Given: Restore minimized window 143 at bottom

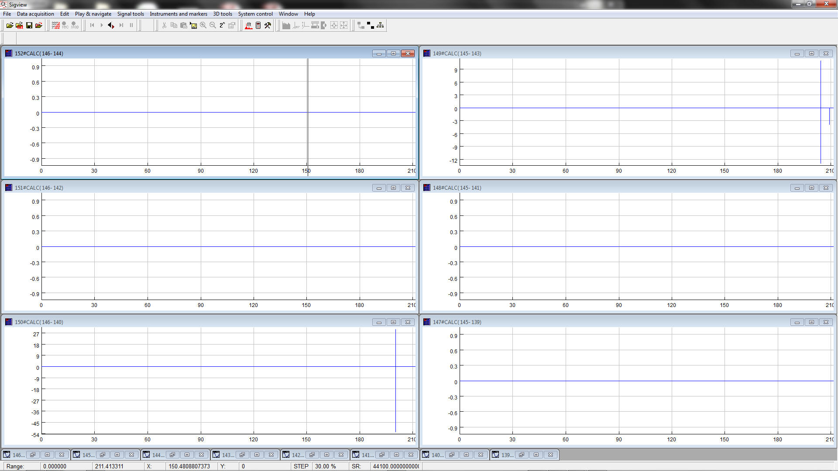Looking at the screenshot, I should tap(242, 455).
